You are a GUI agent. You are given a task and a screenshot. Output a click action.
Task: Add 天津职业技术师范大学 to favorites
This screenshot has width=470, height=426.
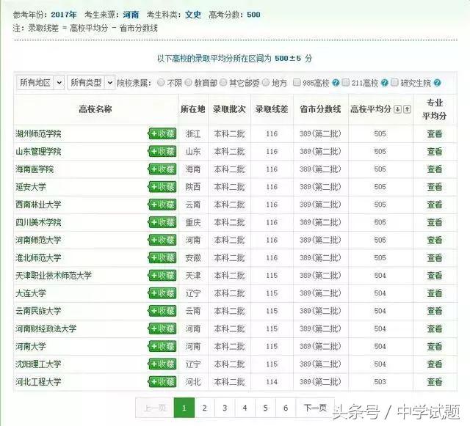point(162,276)
